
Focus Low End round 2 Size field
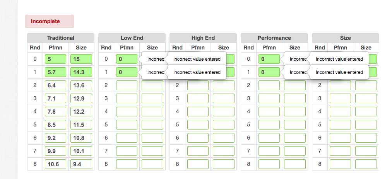[152, 85]
